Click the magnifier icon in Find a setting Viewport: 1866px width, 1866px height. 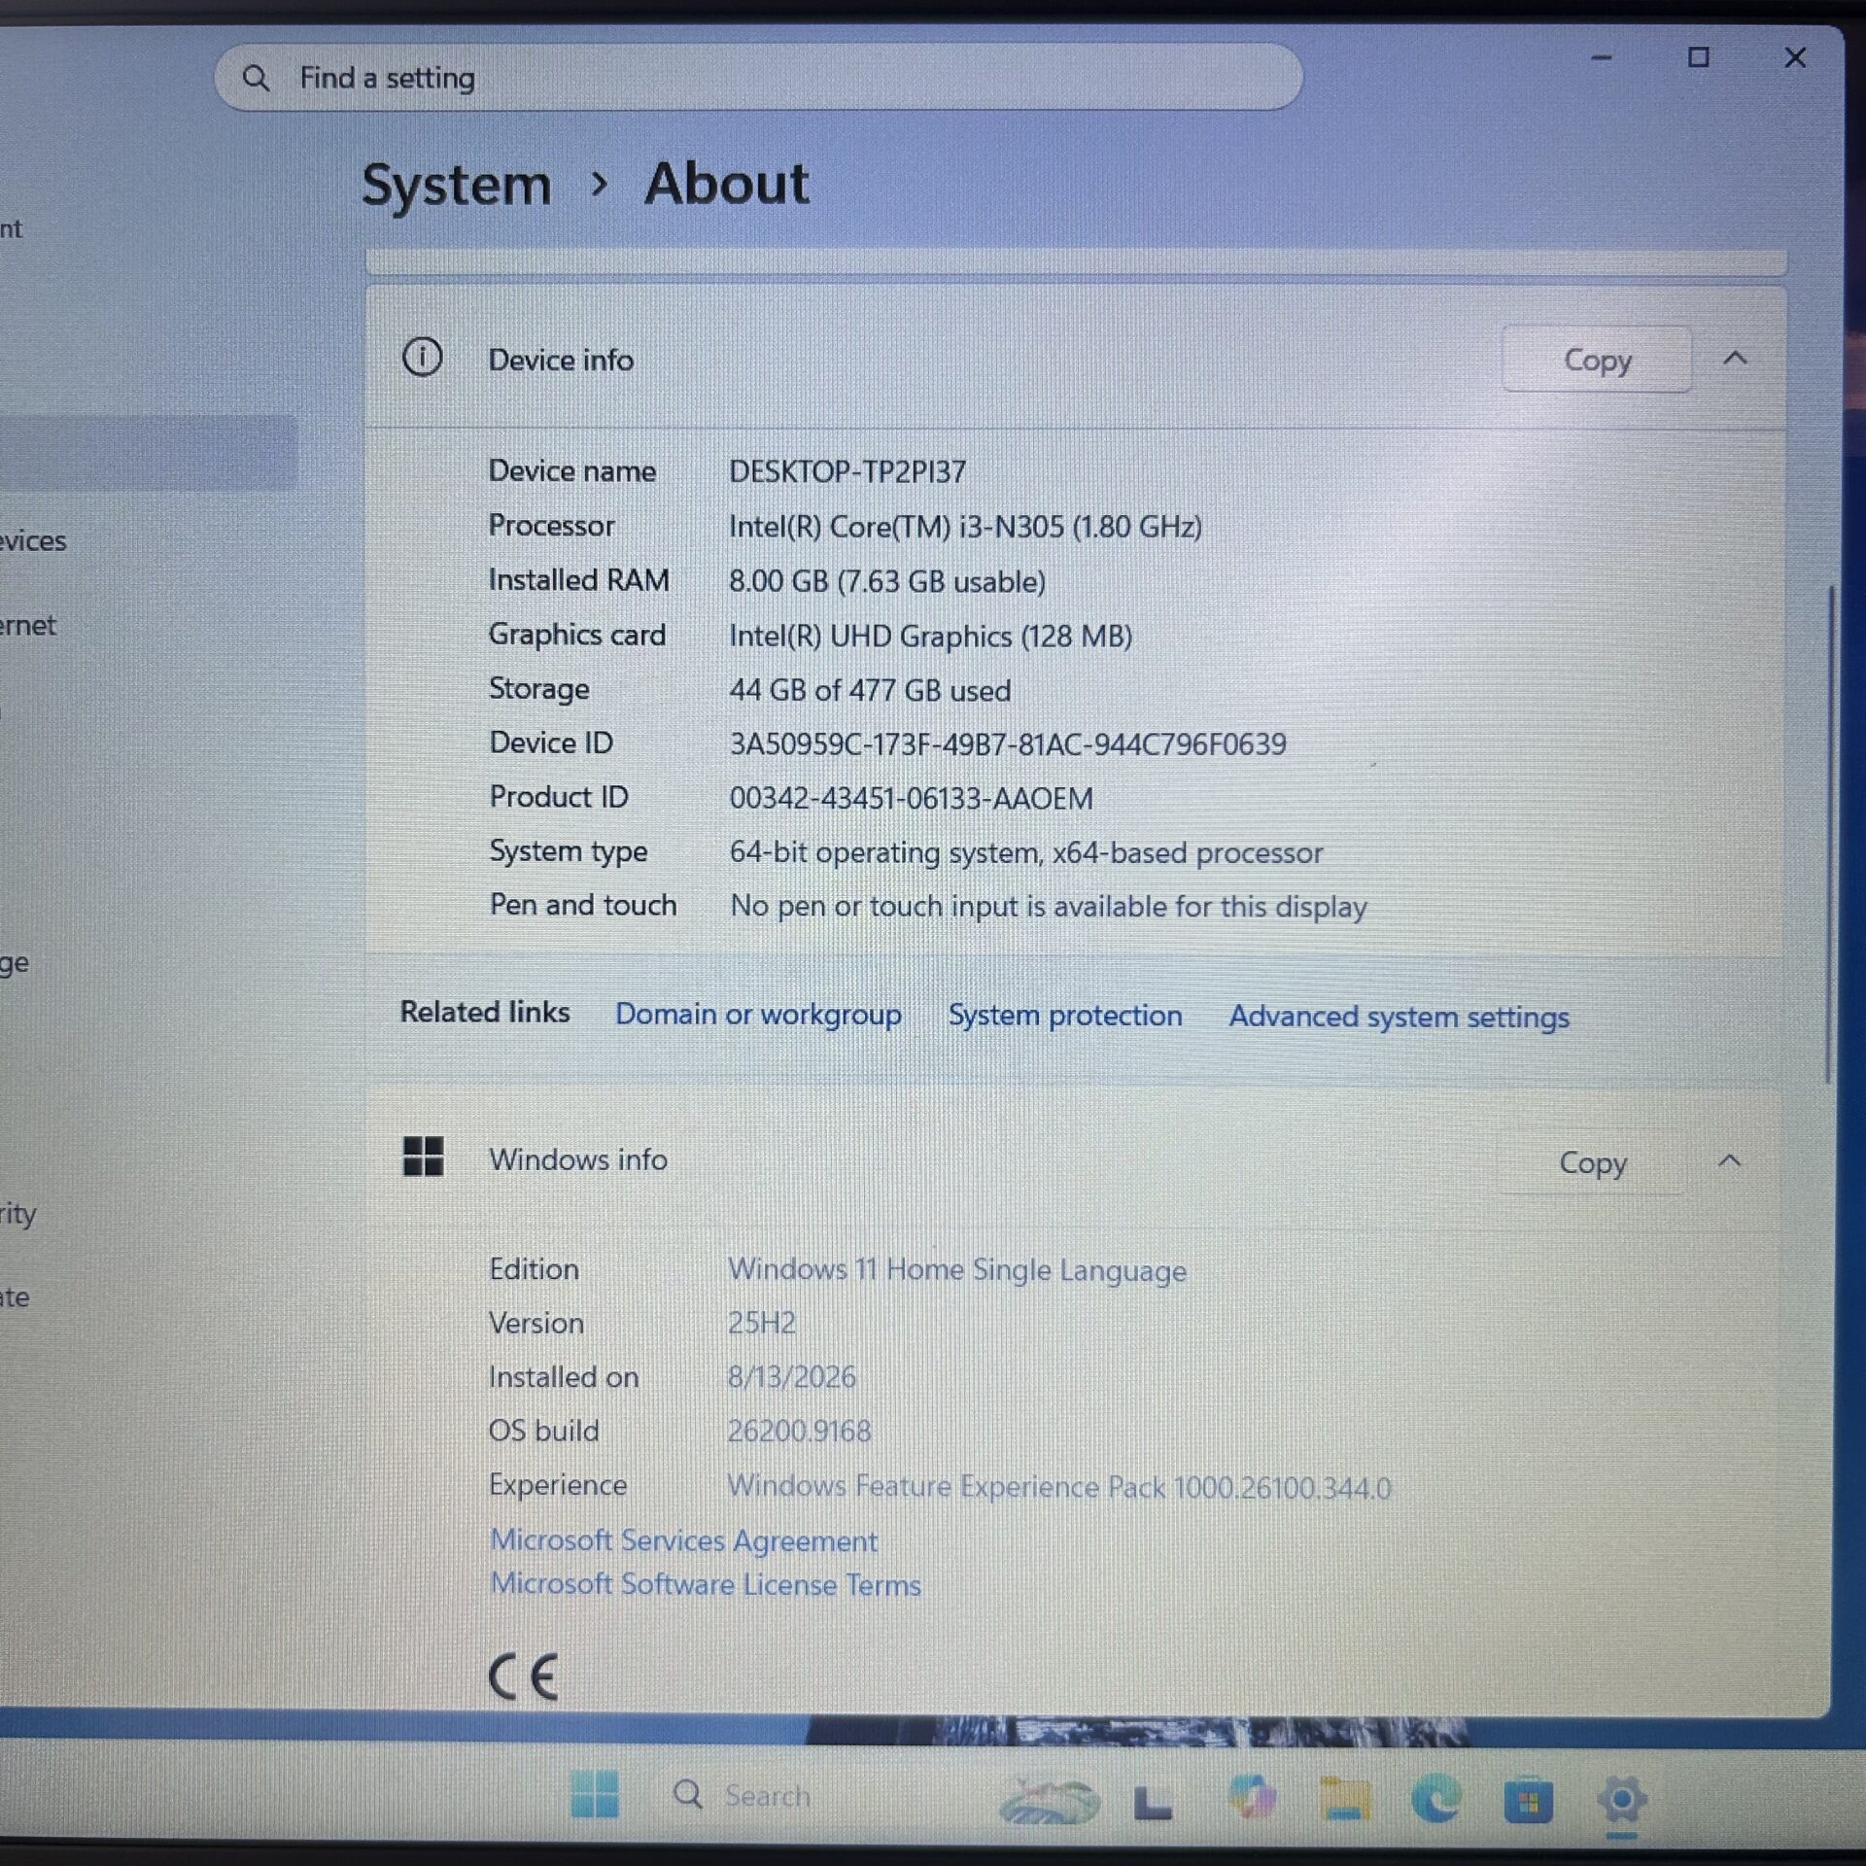click(x=256, y=78)
